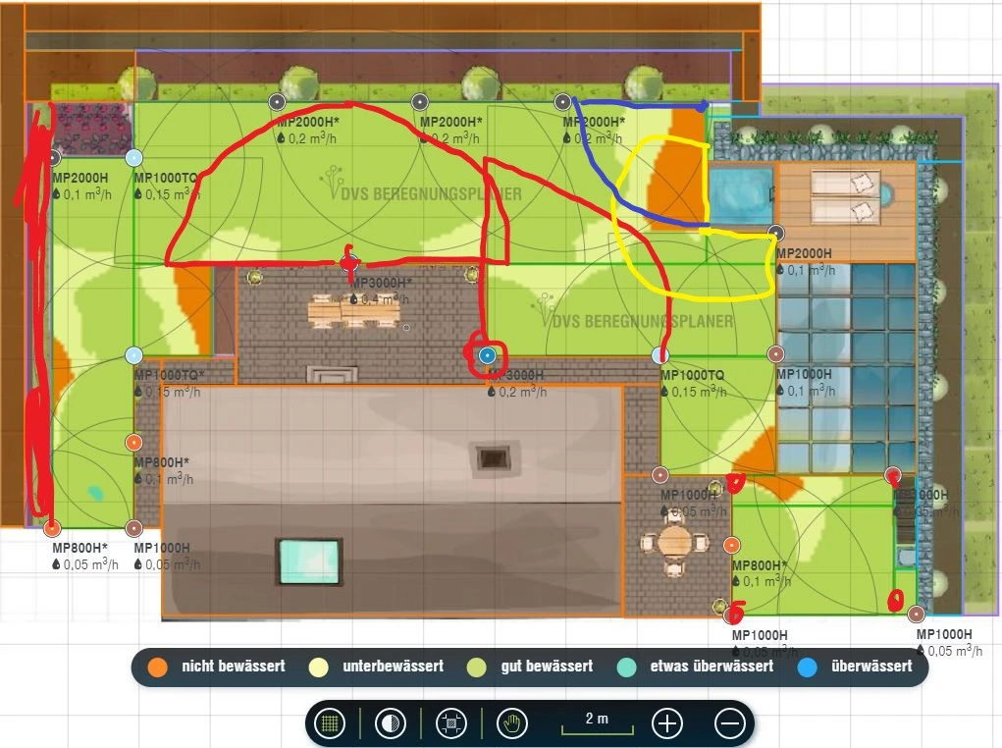Click the pale yellow 'unterbewässert' legend dot
The height and width of the screenshot is (748, 1002).
318,667
